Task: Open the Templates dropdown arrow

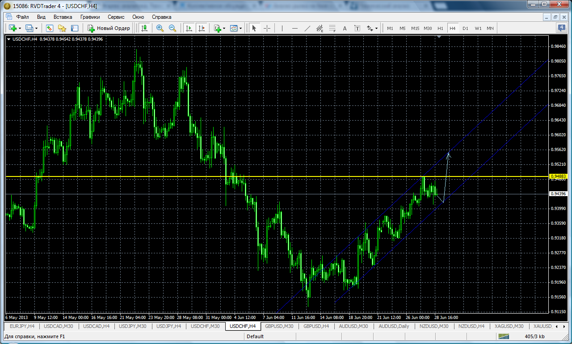Action: point(241,28)
